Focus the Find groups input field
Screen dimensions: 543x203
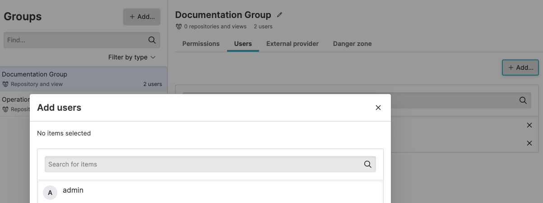pos(74,40)
